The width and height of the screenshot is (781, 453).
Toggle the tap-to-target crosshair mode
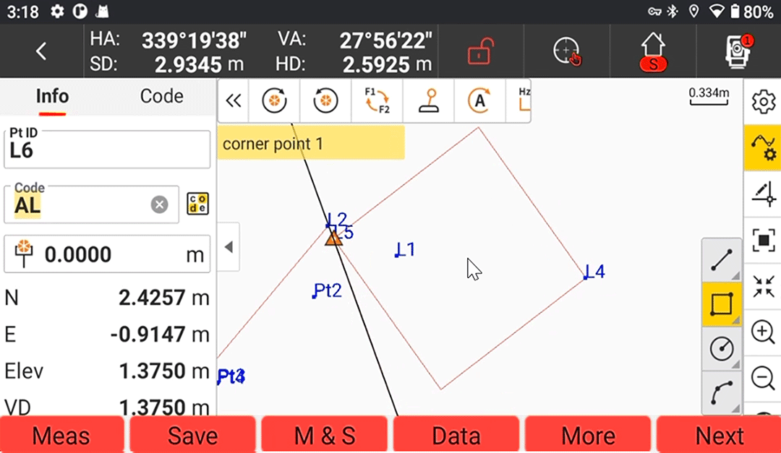pyautogui.click(x=567, y=52)
